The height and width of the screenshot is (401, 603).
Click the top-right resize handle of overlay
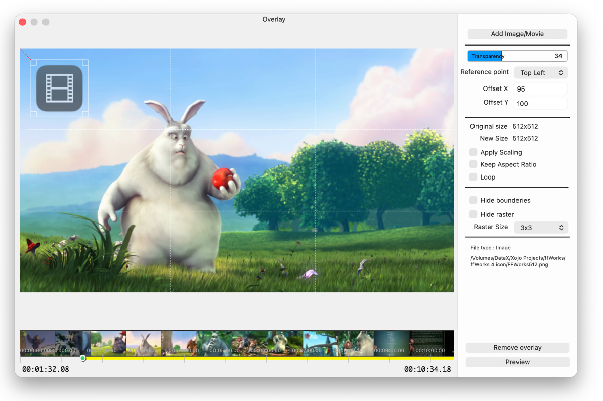[x=85, y=63]
